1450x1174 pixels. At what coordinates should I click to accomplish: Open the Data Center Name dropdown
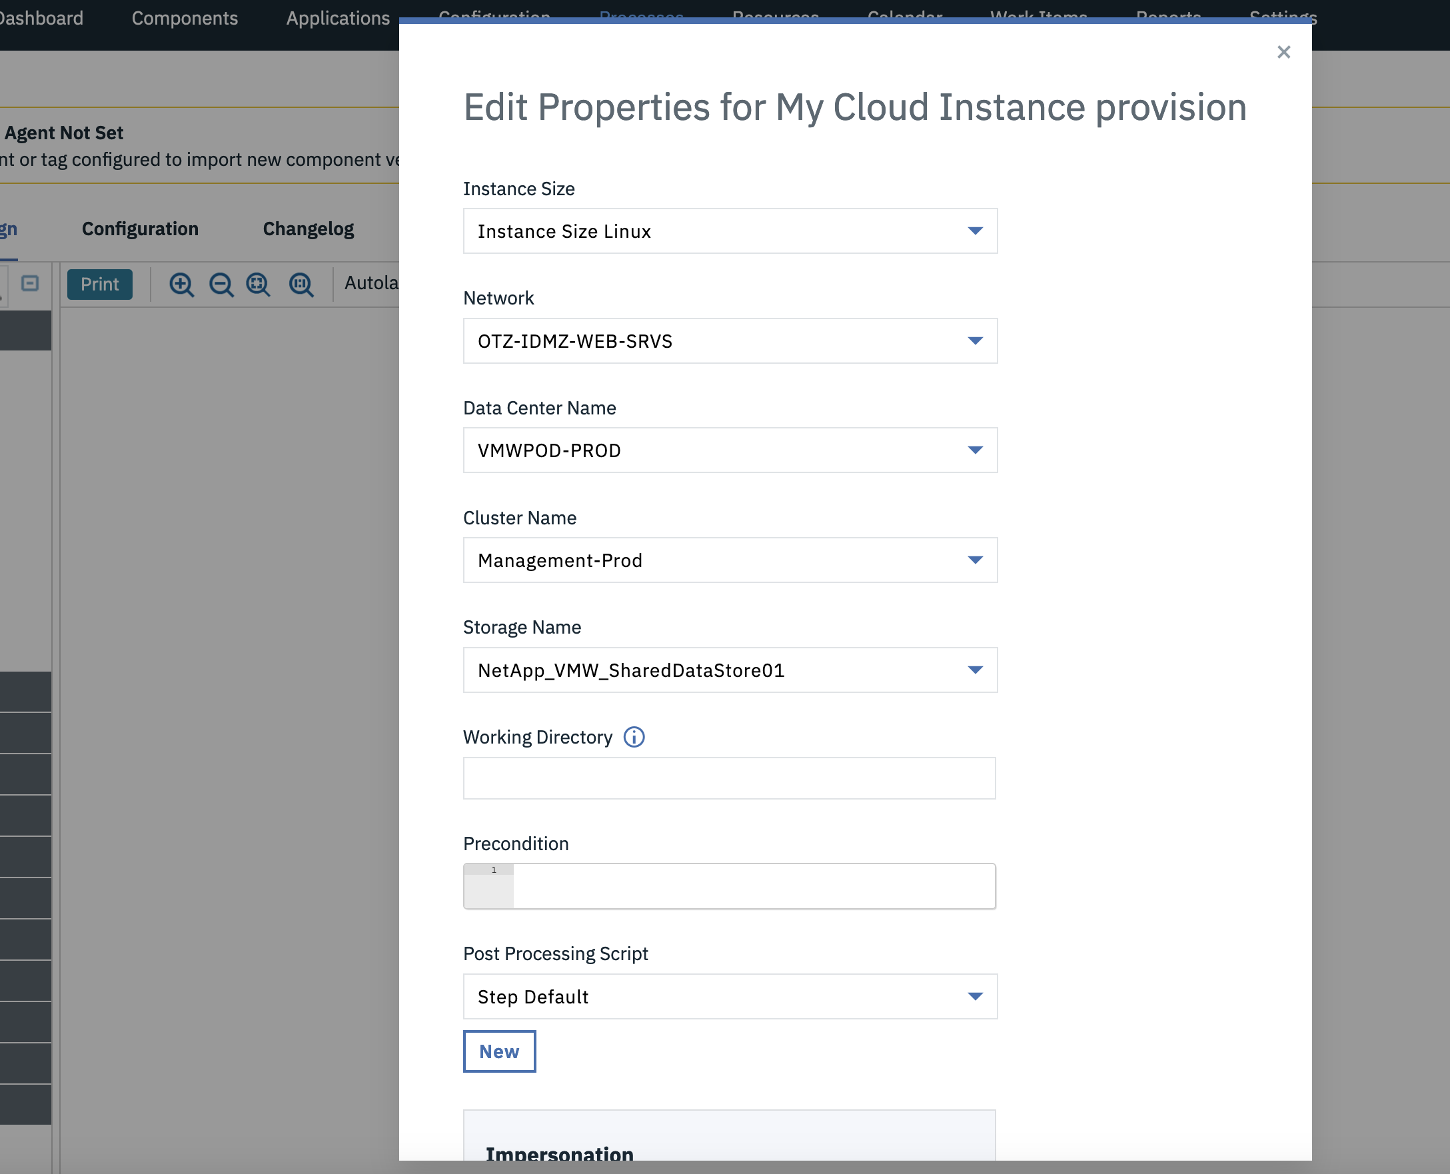[730, 450]
